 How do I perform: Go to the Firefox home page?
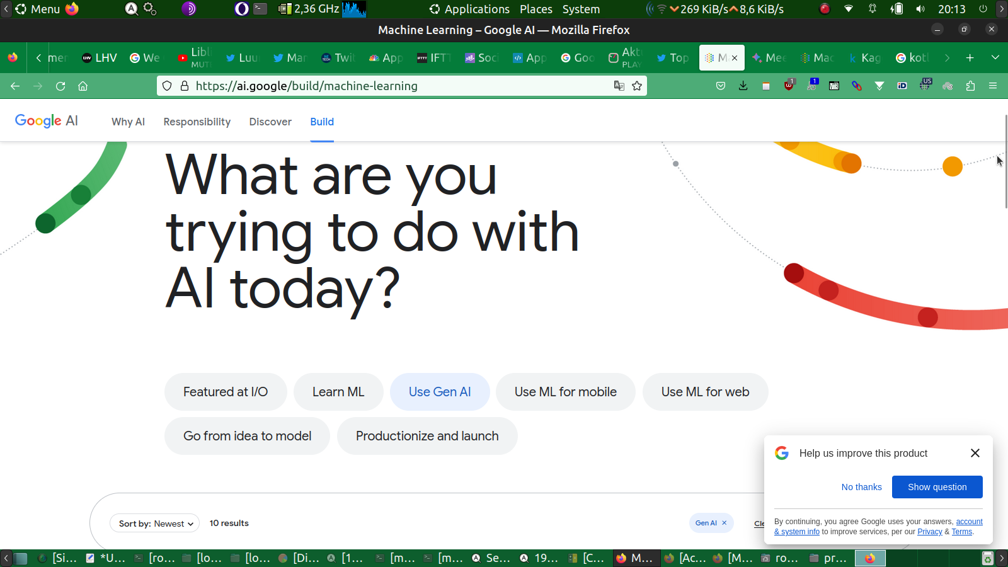(x=83, y=86)
